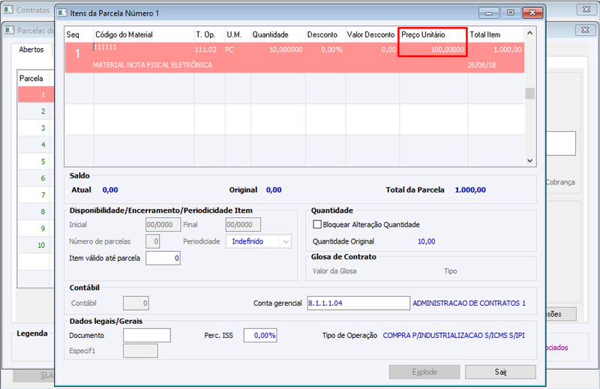Close the Itens da Parcela window
This screenshot has height=389, width=600.
pos(532,13)
